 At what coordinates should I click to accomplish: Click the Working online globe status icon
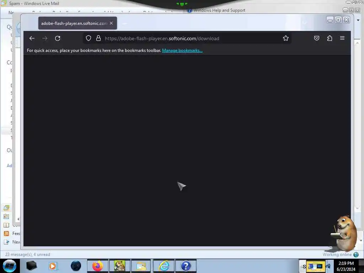(356, 255)
